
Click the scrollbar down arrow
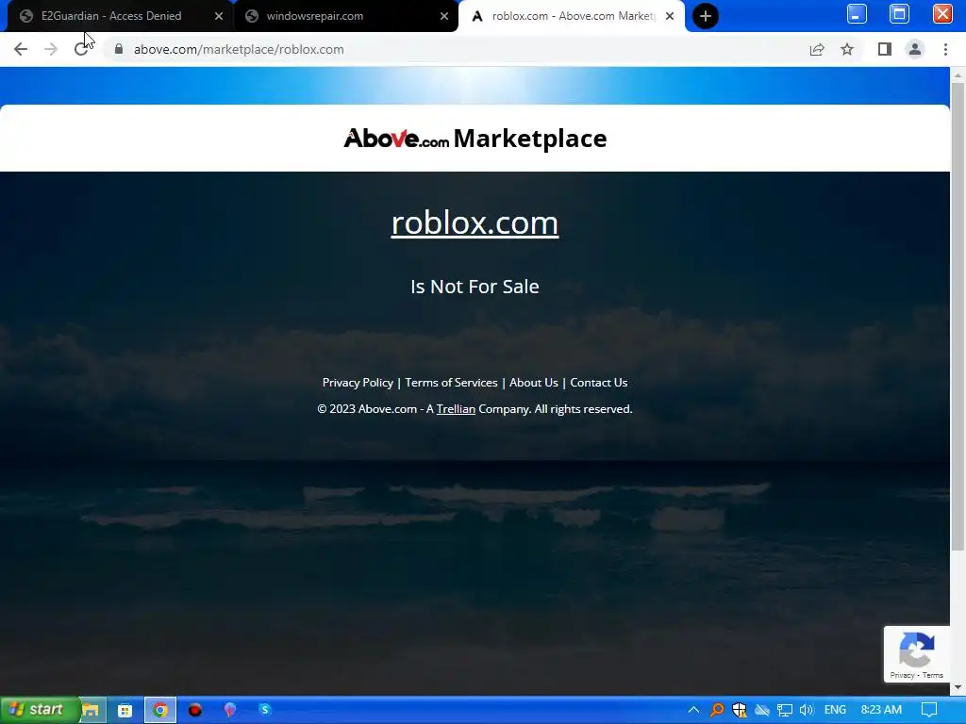pos(958,687)
